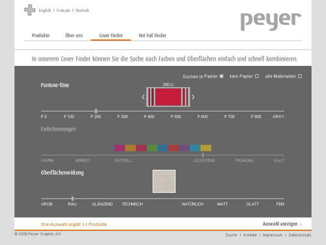Select the central red 200 U swatch
This screenshot has width=326, height=245.
168,97
